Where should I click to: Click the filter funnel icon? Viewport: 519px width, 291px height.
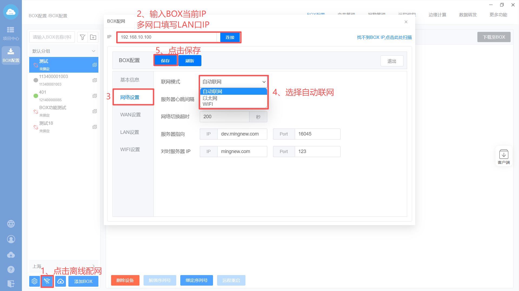tap(83, 37)
